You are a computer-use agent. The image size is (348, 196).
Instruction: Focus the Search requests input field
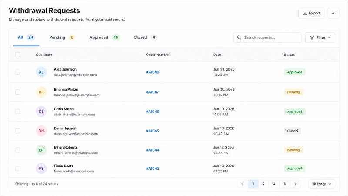267,37
